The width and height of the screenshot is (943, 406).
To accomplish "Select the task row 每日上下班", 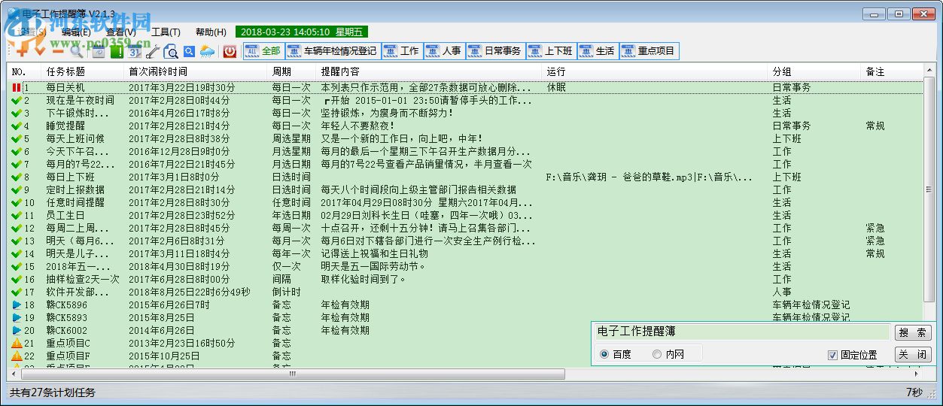I will [466, 177].
